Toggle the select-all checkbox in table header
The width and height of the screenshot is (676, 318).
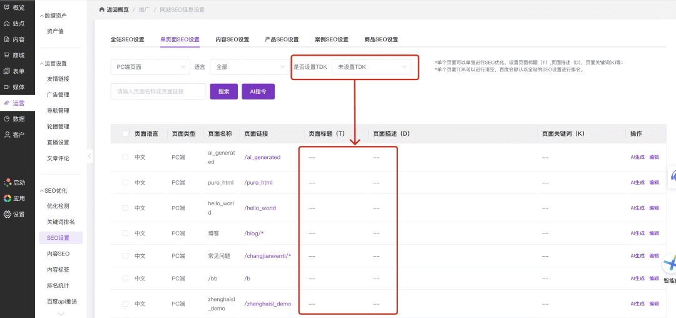126,133
